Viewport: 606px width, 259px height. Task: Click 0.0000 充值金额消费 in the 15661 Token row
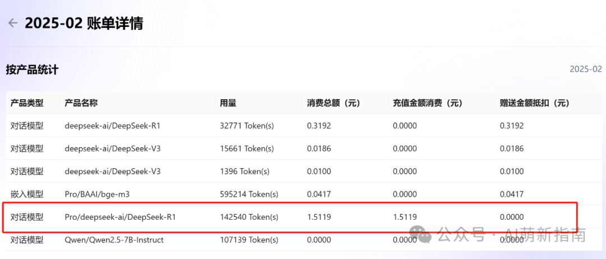click(405, 149)
